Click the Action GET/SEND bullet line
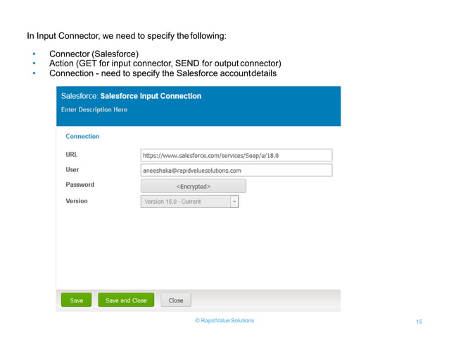 pyautogui.click(x=165, y=64)
